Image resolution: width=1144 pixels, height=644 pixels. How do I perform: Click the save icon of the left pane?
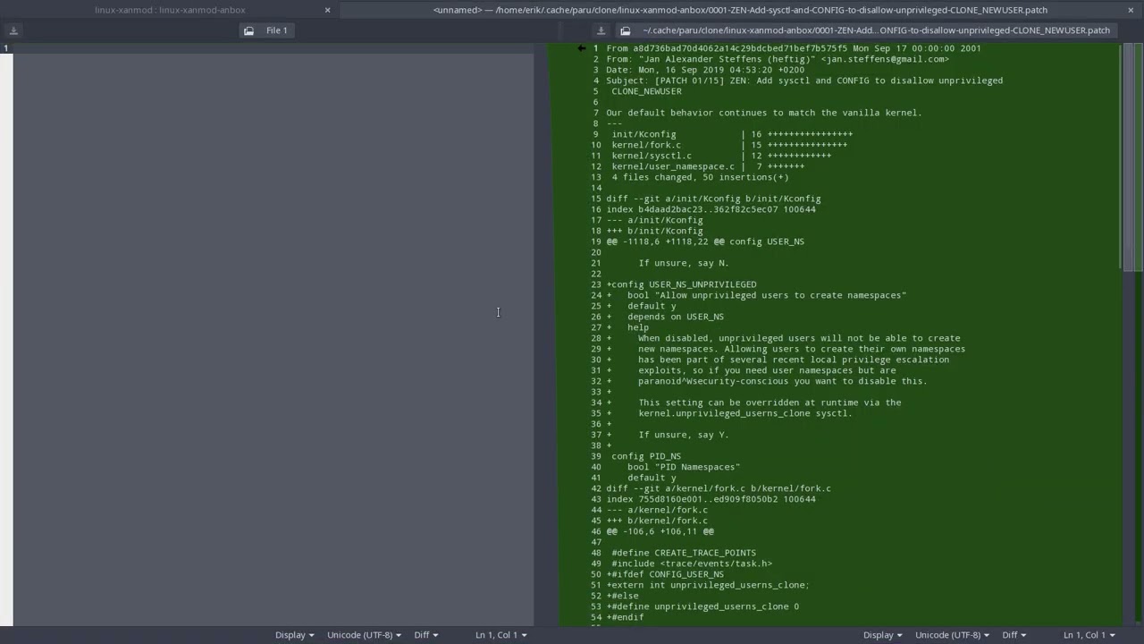pos(13,30)
